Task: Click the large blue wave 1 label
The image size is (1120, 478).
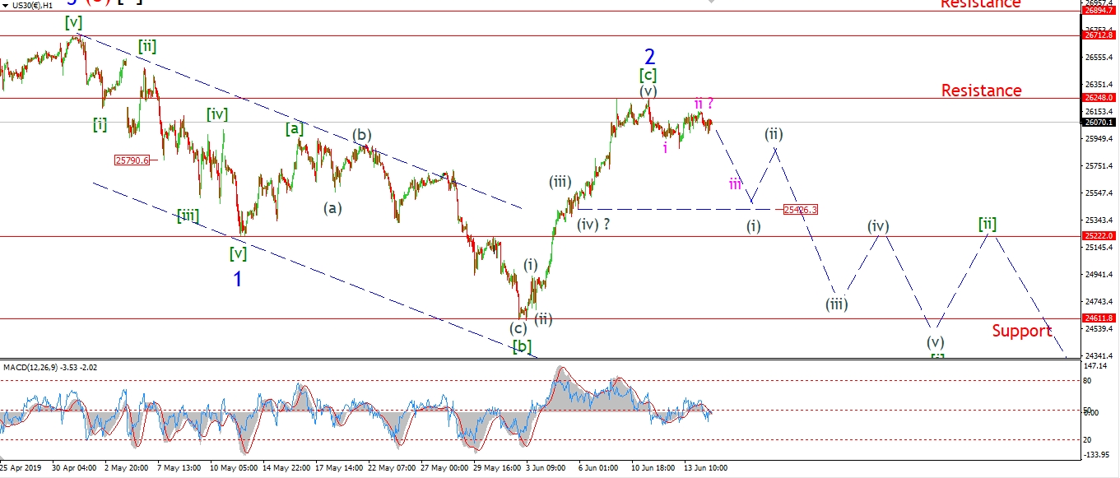Action: [x=238, y=280]
